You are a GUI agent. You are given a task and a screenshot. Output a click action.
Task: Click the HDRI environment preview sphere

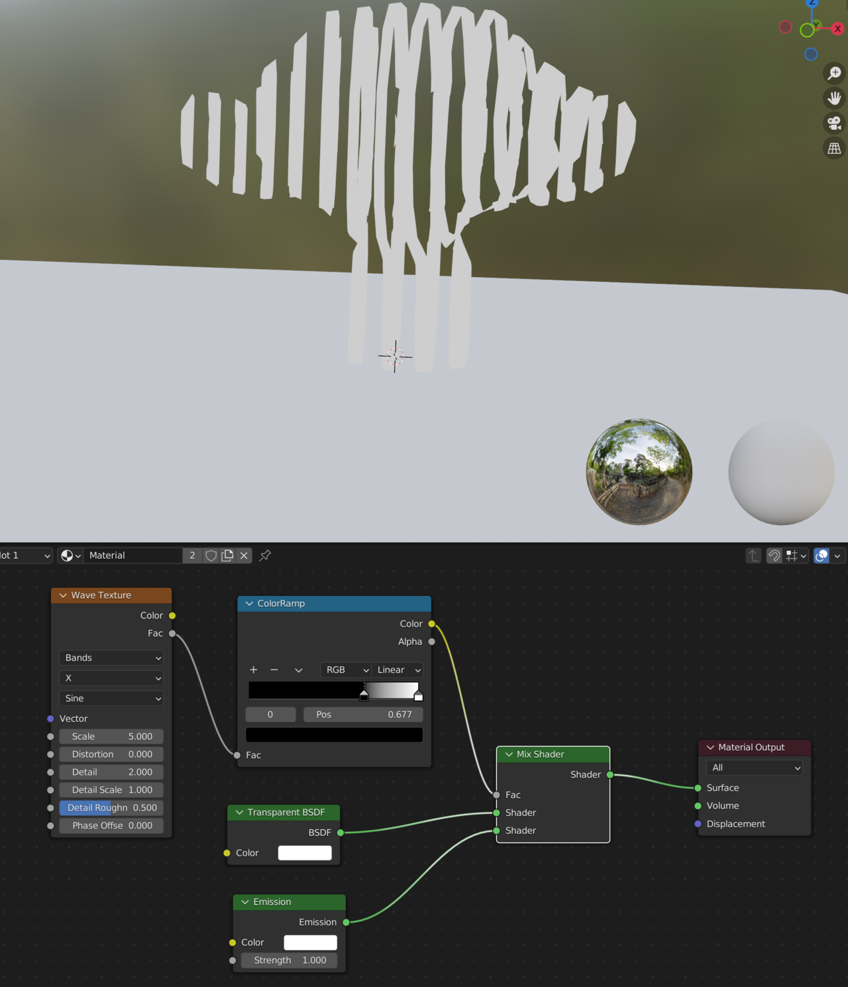[x=639, y=472]
